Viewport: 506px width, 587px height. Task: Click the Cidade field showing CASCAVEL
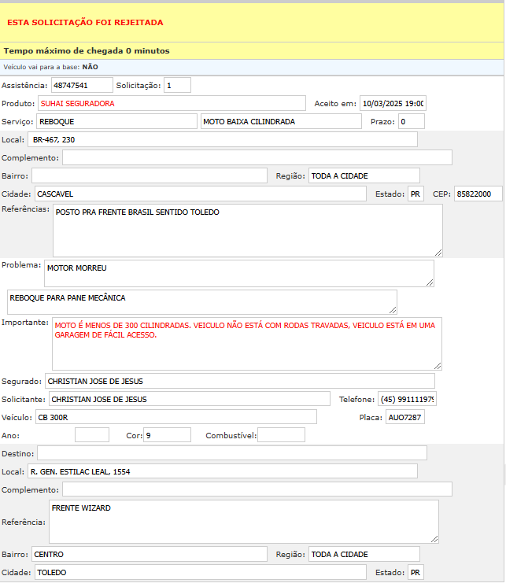tap(200, 194)
